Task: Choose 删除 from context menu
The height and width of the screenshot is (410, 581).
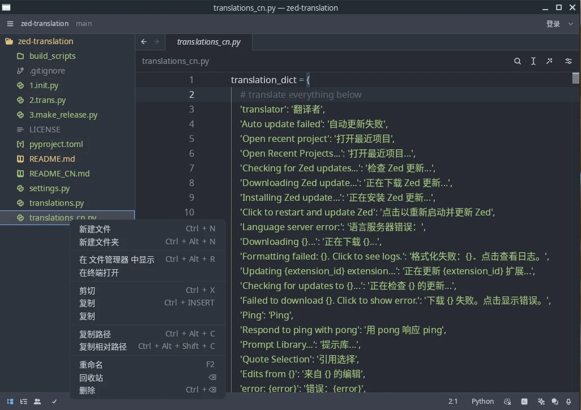Action: (147, 390)
